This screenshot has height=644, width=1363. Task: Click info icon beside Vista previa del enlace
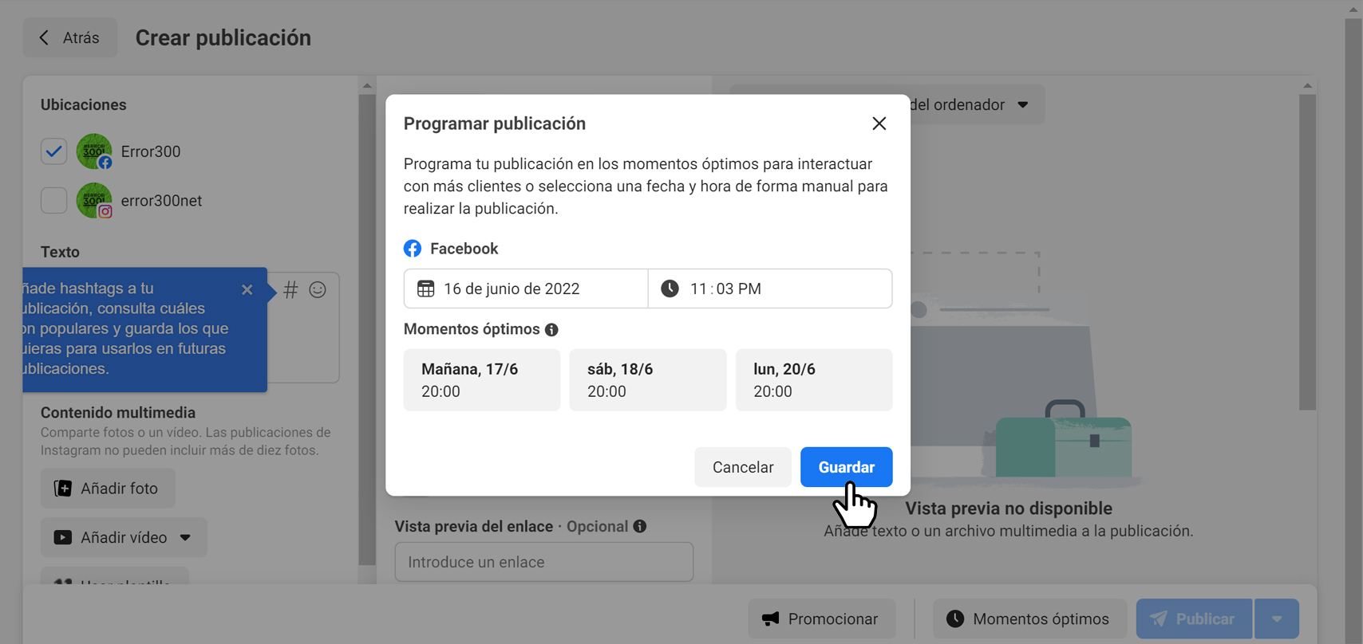(640, 526)
